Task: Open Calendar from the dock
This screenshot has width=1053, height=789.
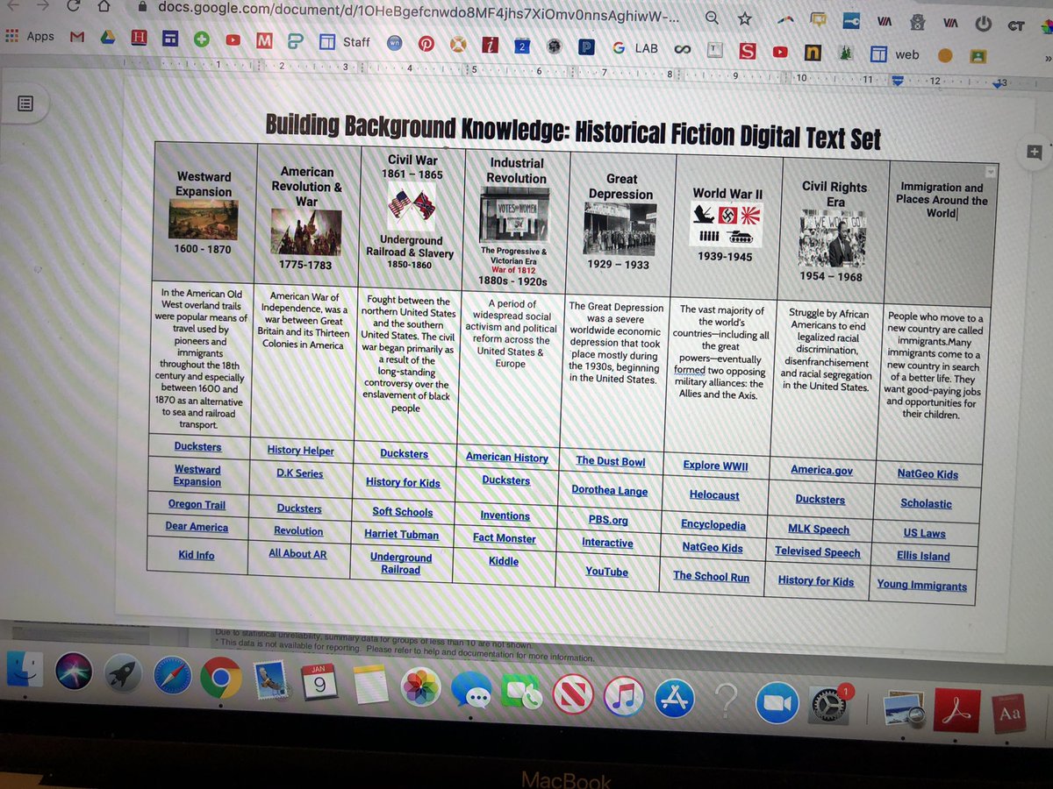Action: click(319, 683)
